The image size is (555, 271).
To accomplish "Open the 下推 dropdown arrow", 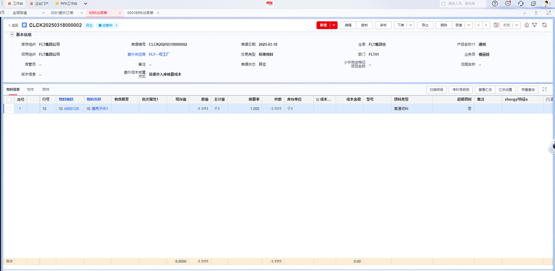I will pos(410,25).
